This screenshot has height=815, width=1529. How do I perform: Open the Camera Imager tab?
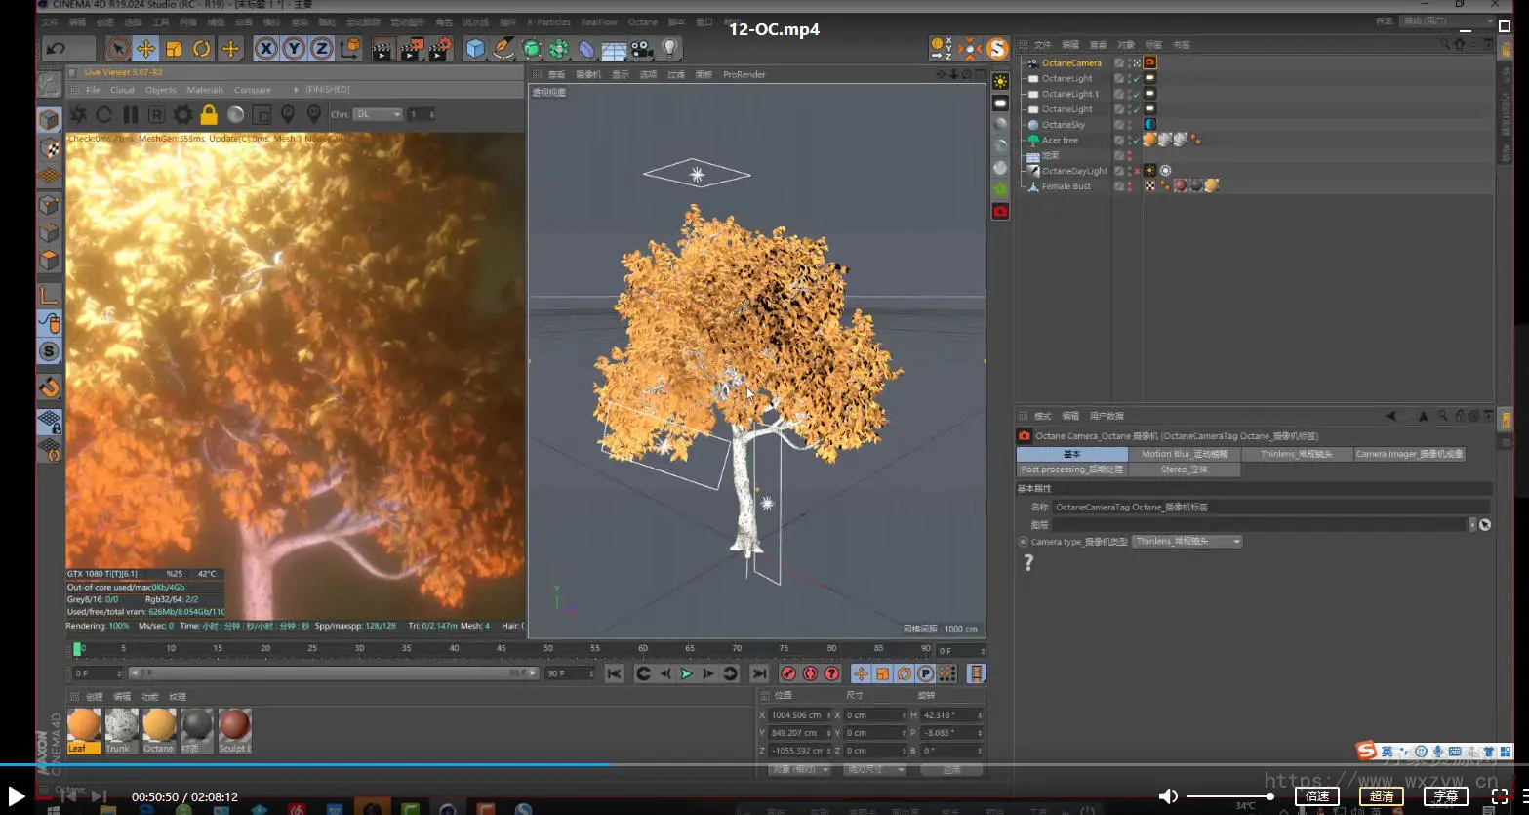[x=1409, y=454]
